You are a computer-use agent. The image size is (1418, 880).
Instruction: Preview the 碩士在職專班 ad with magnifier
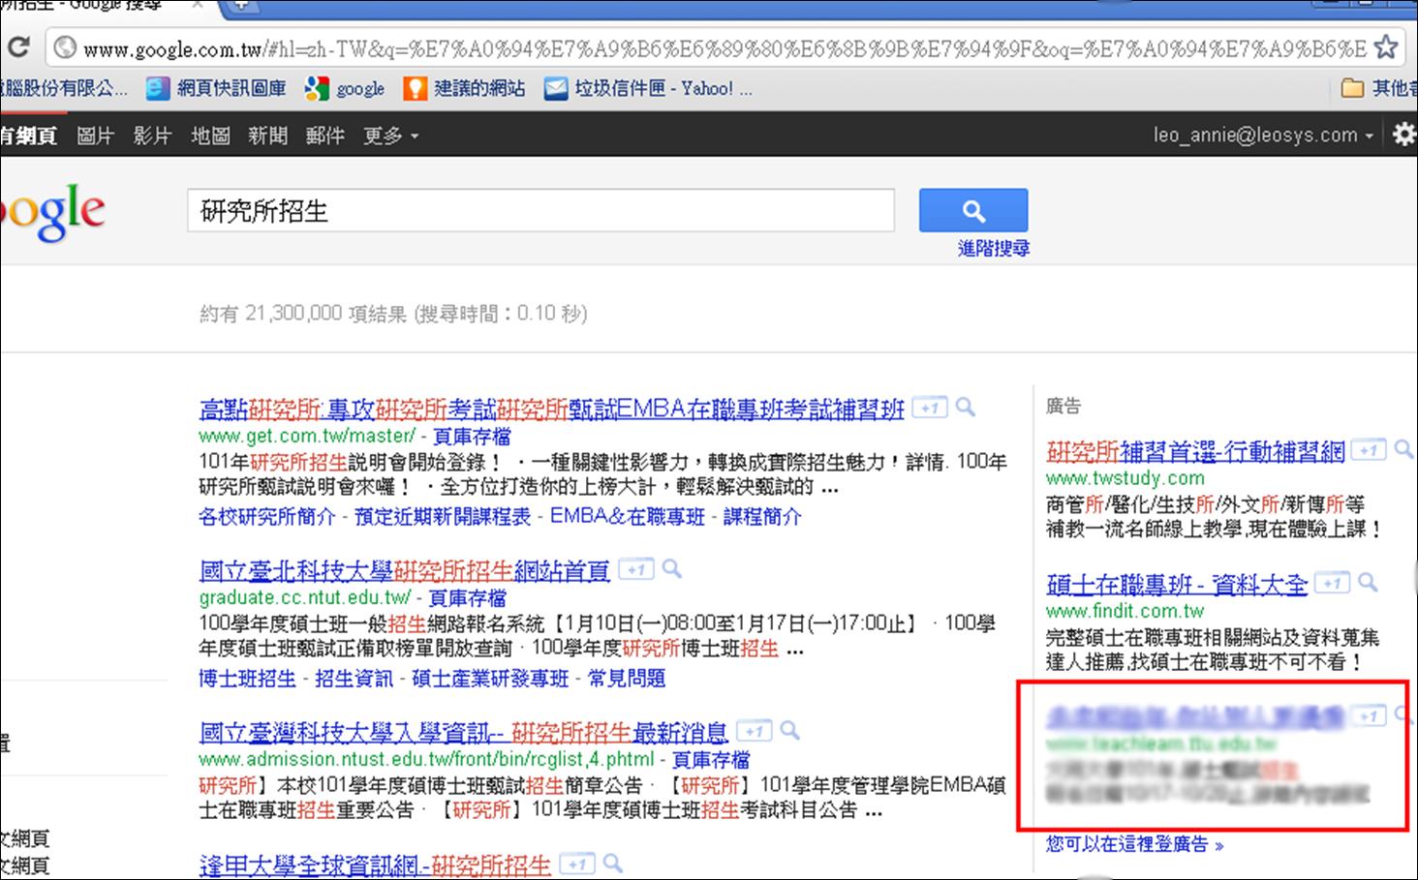tap(1368, 582)
